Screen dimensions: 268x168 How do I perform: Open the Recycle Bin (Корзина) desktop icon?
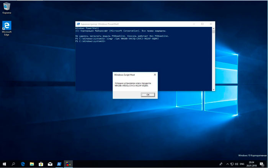pyautogui.click(x=7, y=8)
